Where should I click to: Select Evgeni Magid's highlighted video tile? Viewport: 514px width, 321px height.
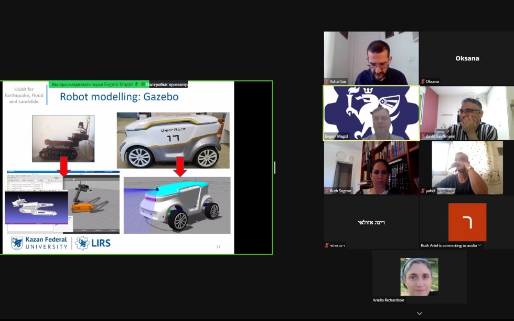(371, 113)
